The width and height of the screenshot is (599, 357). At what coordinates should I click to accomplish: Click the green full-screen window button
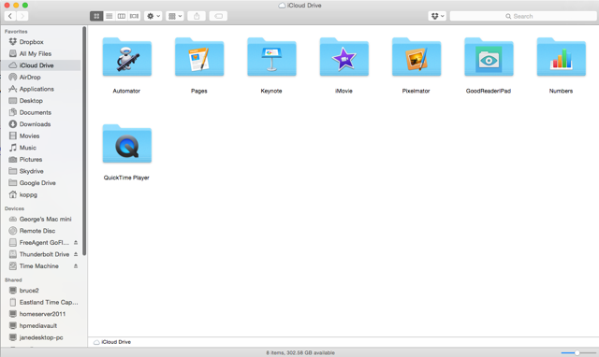click(x=25, y=5)
